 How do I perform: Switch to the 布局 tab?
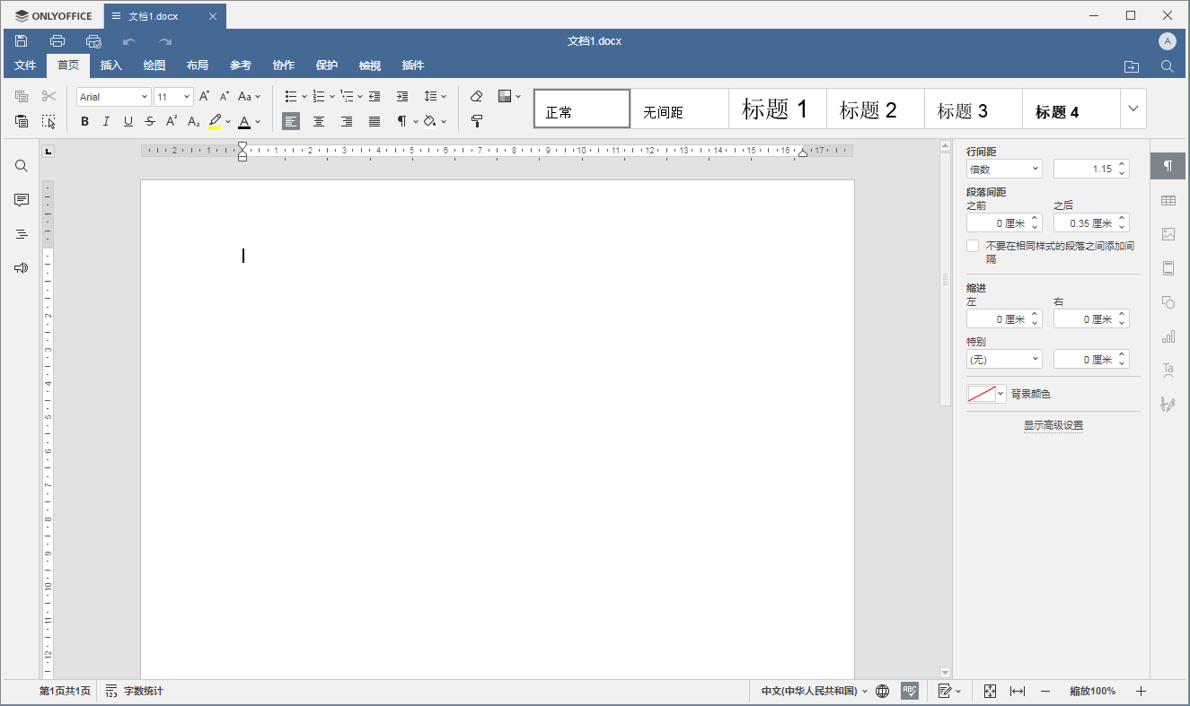[x=198, y=65]
